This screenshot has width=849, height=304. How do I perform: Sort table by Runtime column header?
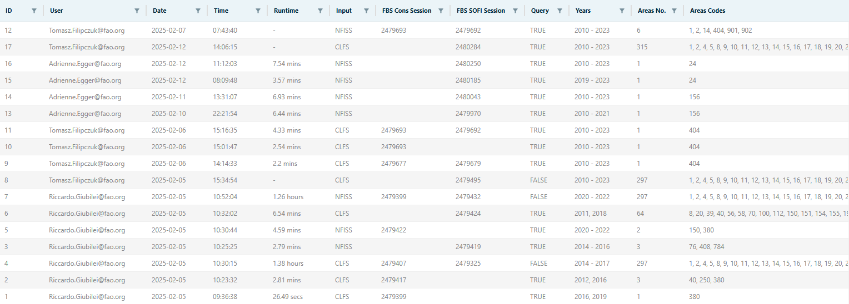[286, 11]
